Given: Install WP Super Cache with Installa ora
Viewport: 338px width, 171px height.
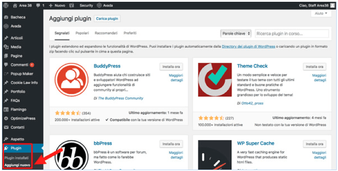Looking at the screenshot, I should (x=314, y=144).
